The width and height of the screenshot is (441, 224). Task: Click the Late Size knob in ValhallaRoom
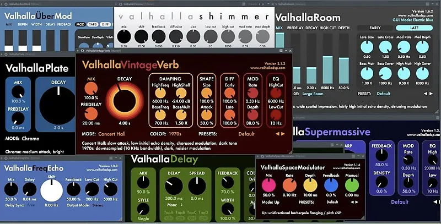(367, 47)
